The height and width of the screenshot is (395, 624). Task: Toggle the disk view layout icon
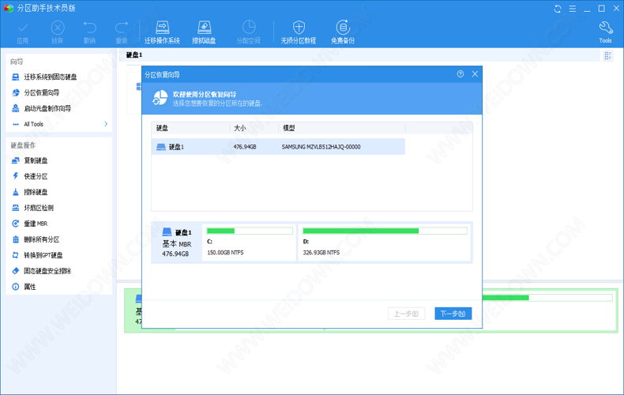[608, 56]
